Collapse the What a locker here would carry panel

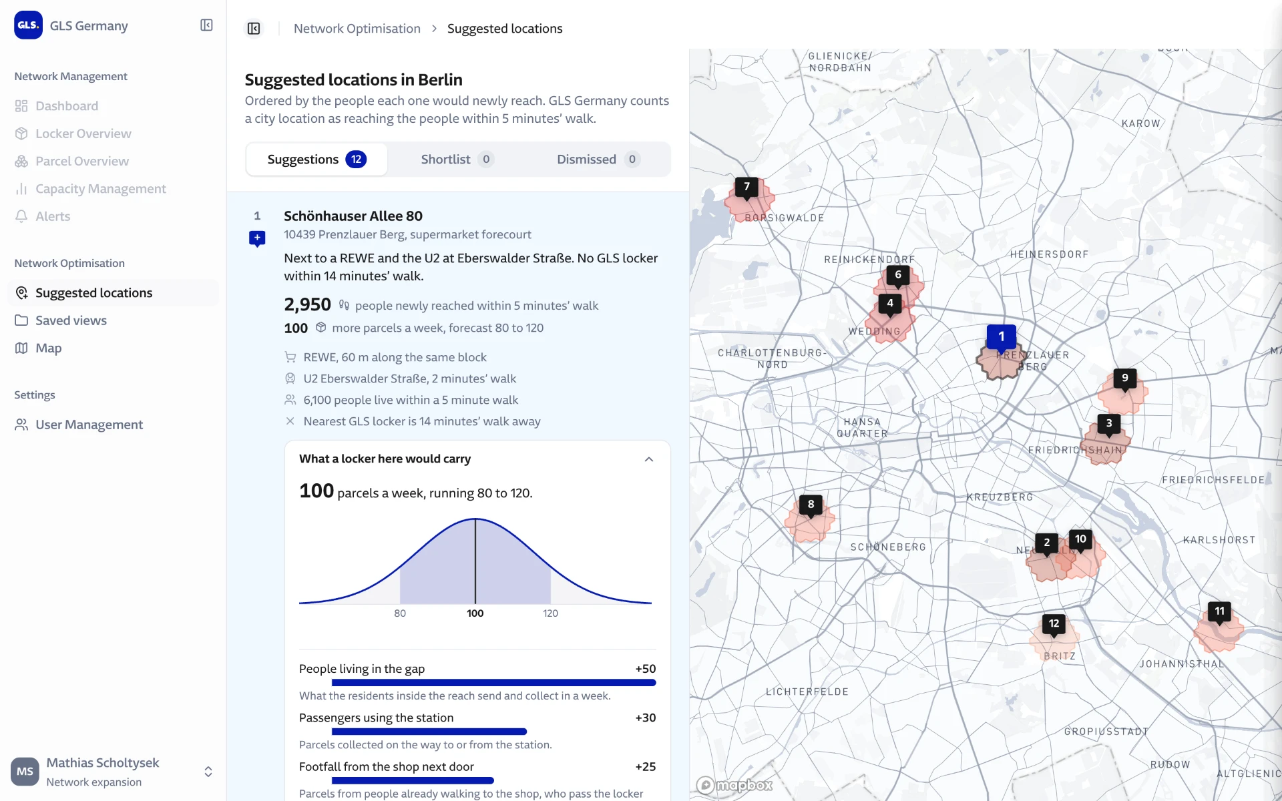(649, 459)
